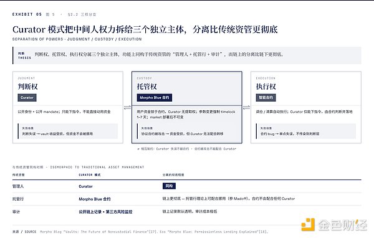The height and width of the screenshot is (238, 374).
Task: Click the "公开链上记录 • 第三方风险监控" cell
Action: pyautogui.click(x=105, y=212)
